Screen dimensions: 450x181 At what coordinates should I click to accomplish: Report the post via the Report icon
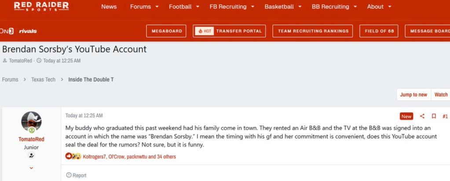[69, 175]
